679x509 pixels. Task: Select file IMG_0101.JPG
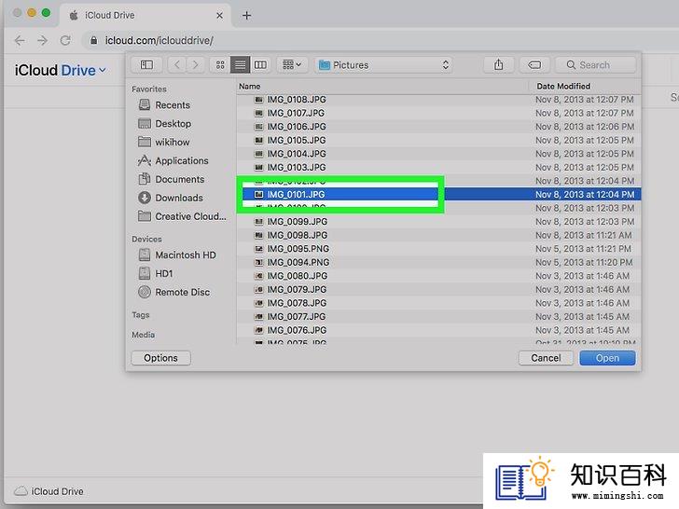point(438,194)
